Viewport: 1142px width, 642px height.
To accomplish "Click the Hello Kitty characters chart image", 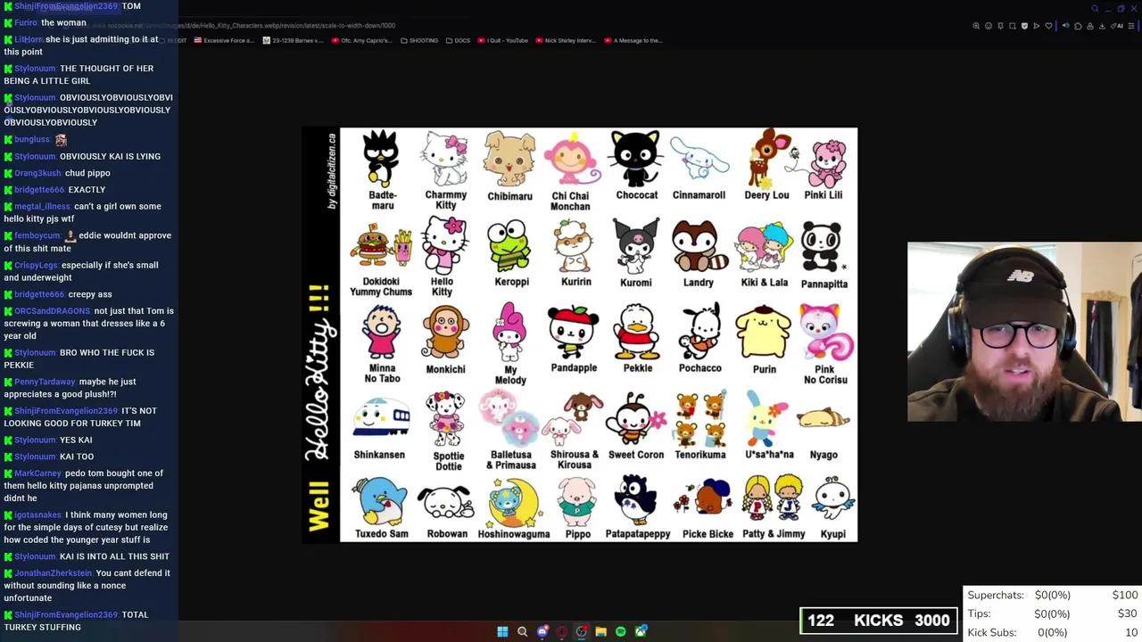I will click(580, 335).
